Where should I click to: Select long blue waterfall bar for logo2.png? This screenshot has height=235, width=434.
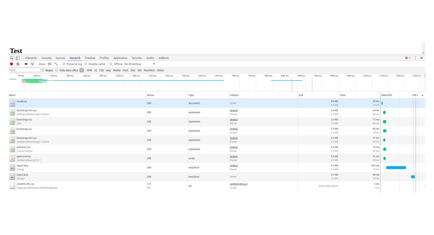[x=396, y=167]
